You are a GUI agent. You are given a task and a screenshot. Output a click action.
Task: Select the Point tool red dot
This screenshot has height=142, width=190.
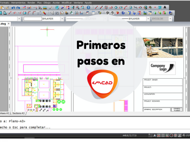(155, 8)
